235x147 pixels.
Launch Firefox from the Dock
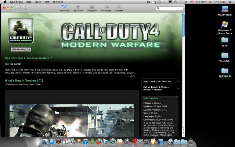(x=99, y=141)
